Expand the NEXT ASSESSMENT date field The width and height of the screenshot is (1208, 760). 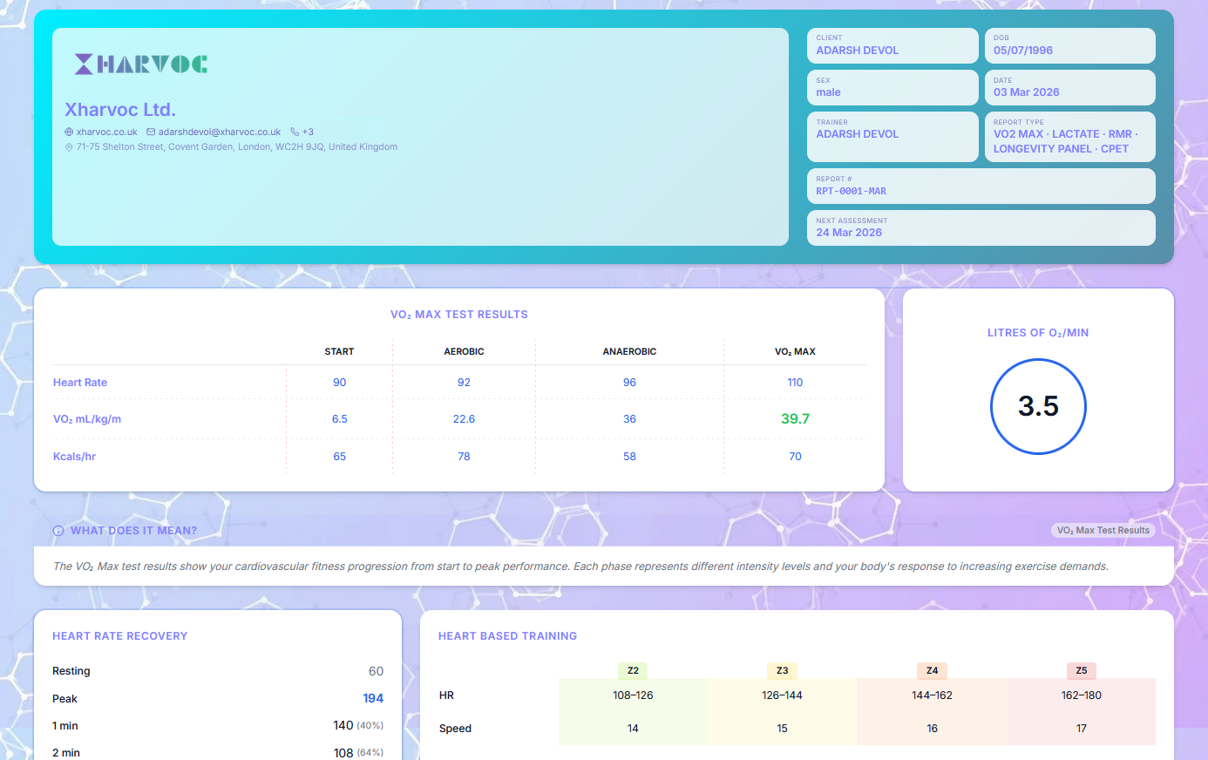point(981,227)
